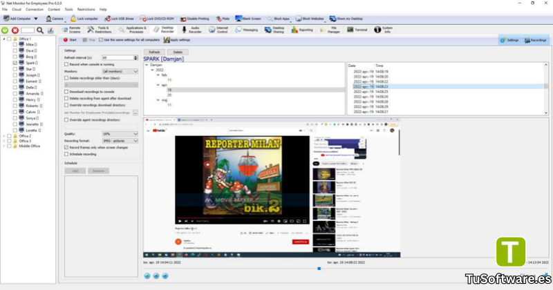Click the magnifier search icon
Image resolution: width=553 pixels, height=290 pixels.
click(40, 30)
